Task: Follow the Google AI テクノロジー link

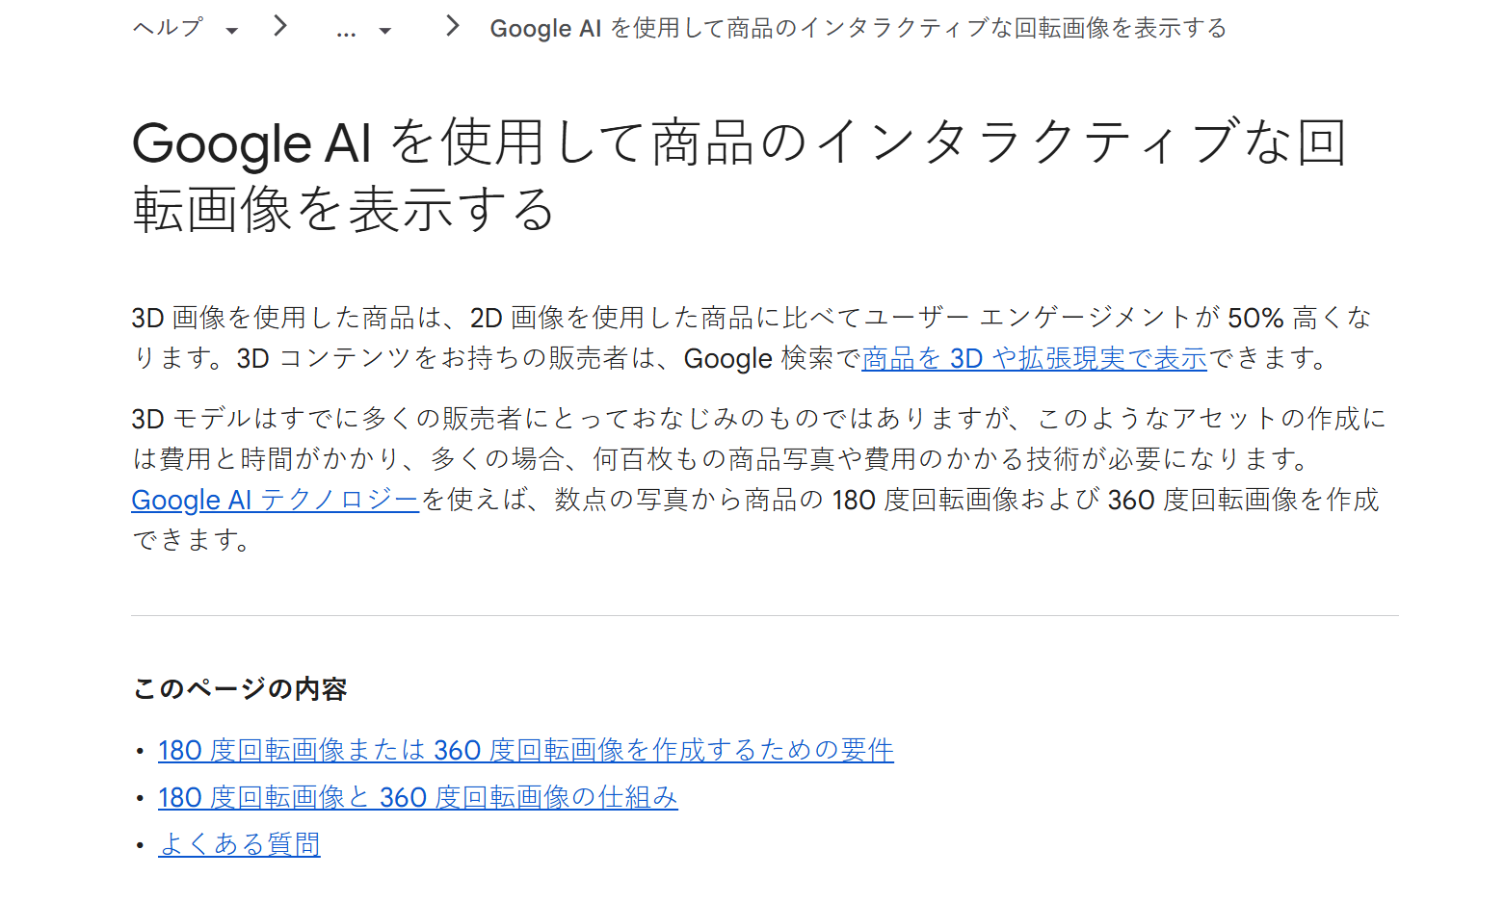Action: click(x=275, y=500)
